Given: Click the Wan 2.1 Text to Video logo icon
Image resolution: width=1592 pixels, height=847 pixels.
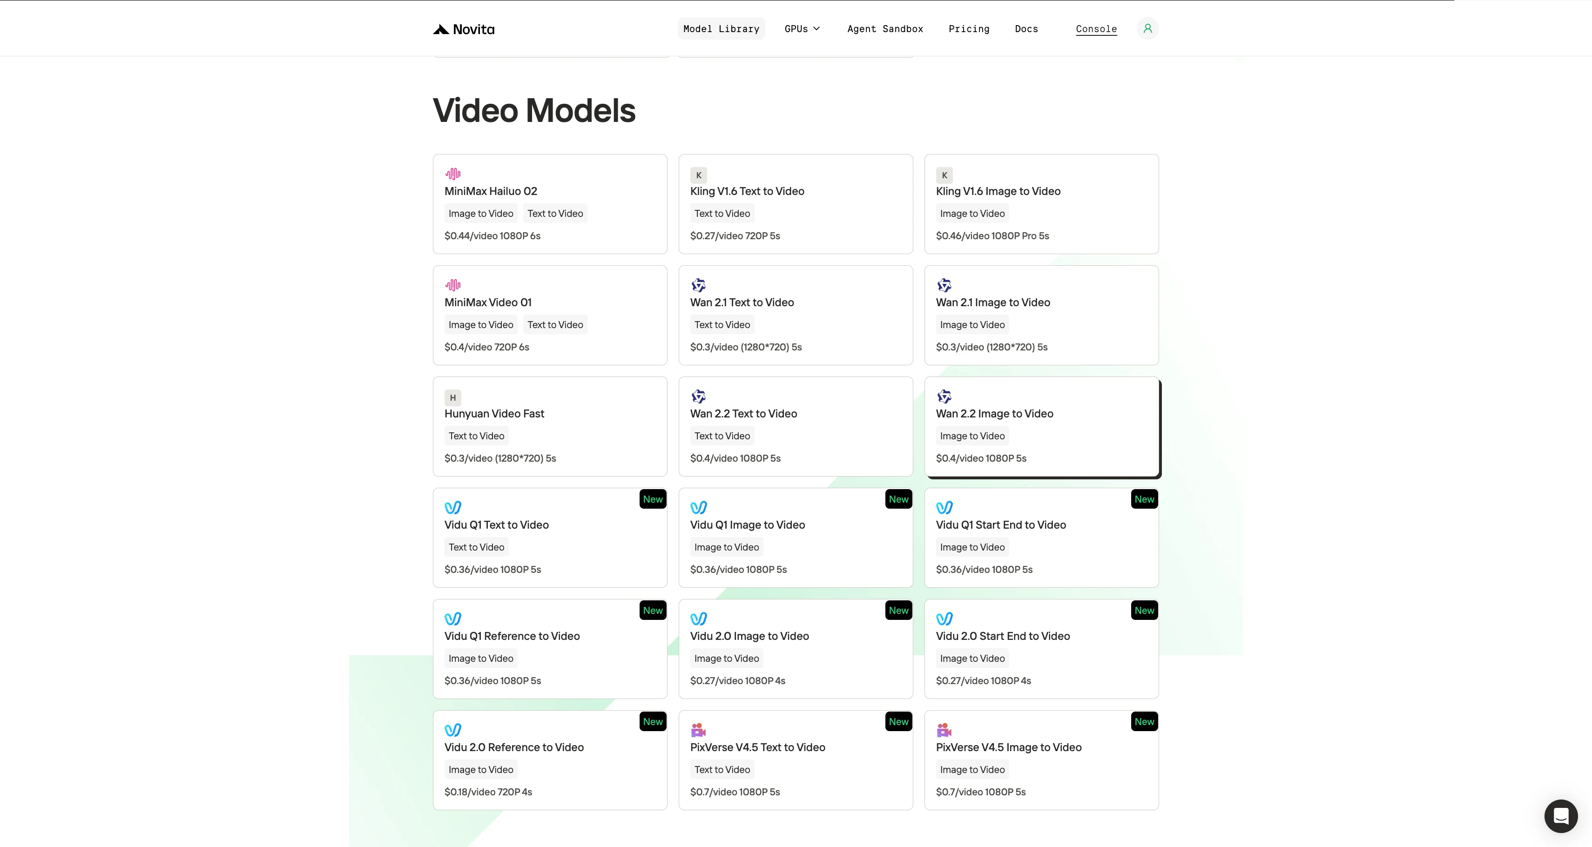Looking at the screenshot, I should (x=698, y=285).
